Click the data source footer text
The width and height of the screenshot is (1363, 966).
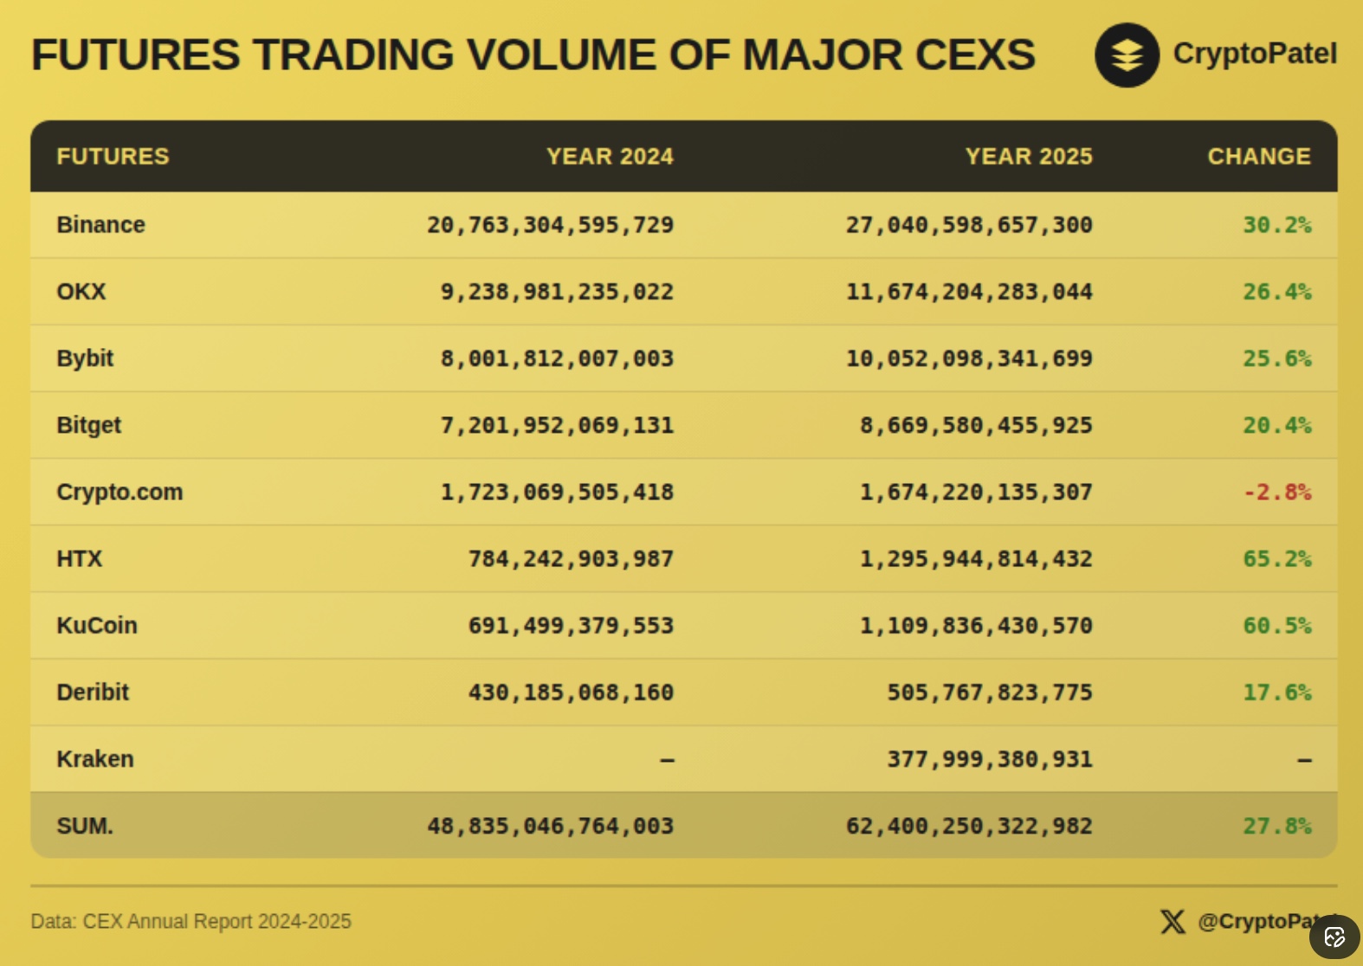click(x=191, y=921)
